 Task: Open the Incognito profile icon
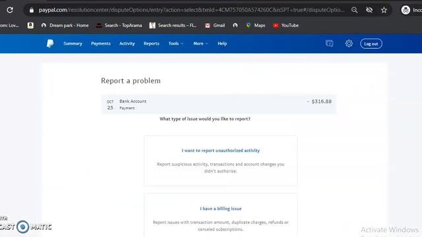point(406,11)
